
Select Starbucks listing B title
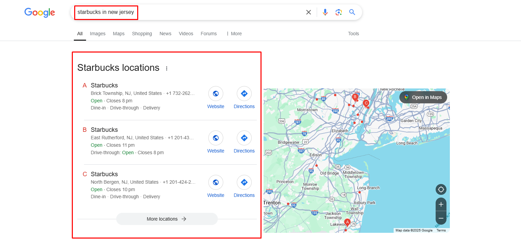104,130
